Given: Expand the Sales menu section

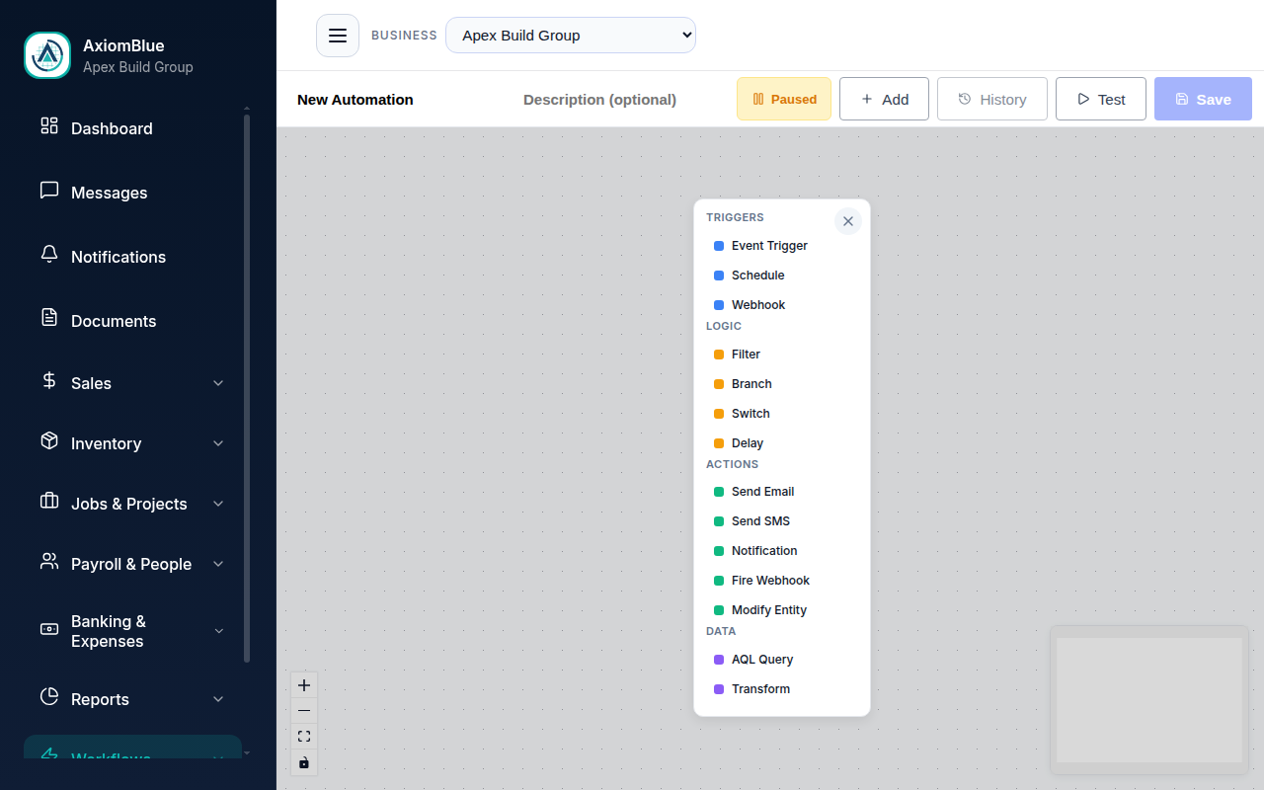Looking at the screenshot, I should 218,383.
